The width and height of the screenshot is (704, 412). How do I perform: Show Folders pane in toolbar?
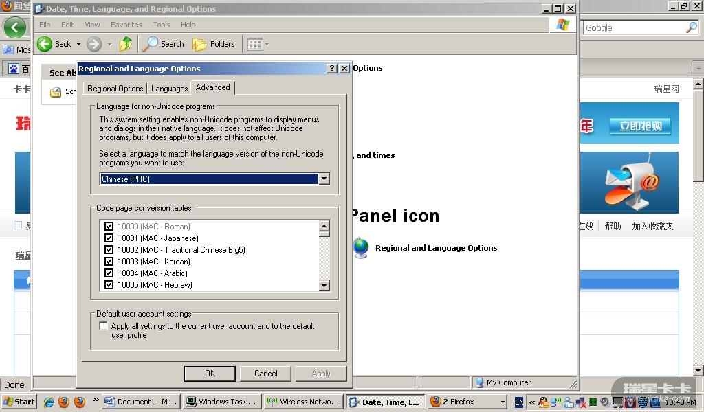(x=214, y=44)
